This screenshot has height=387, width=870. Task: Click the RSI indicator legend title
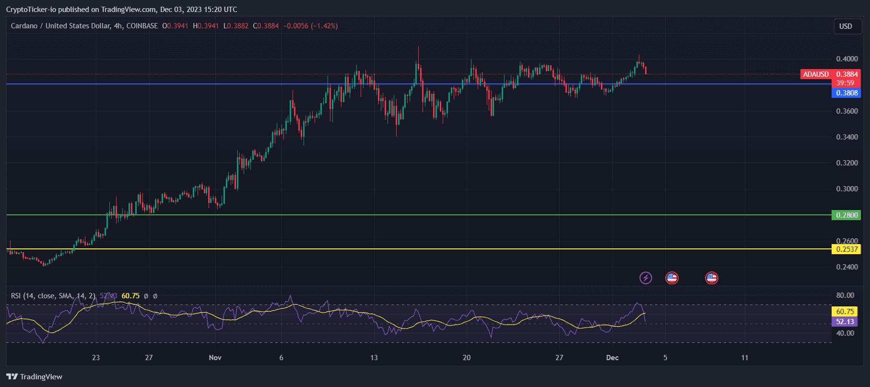(x=53, y=296)
